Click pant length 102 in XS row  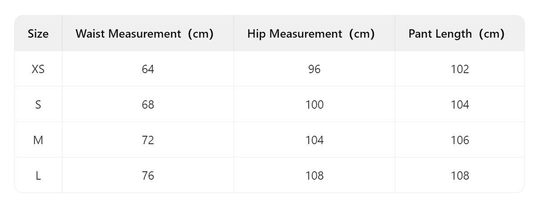coord(460,69)
